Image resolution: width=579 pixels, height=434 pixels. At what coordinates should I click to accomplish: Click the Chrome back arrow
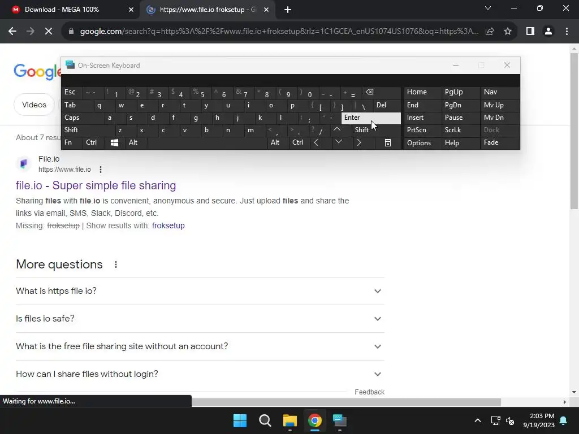(12, 32)
